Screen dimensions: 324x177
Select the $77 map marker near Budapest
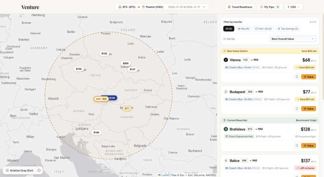[x=127, y=108]
